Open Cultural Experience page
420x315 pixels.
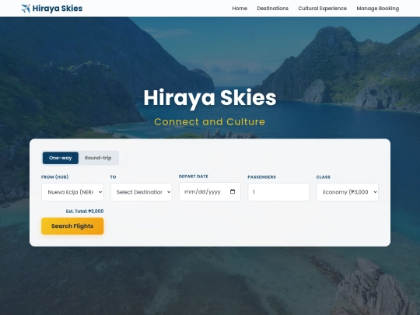click(x=323, y=9)
